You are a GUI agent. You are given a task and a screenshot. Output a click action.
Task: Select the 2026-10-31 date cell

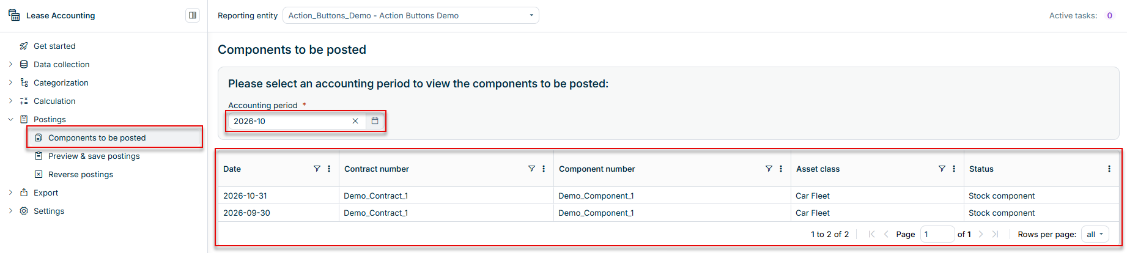pyautogui.click(x=245, y=196)
